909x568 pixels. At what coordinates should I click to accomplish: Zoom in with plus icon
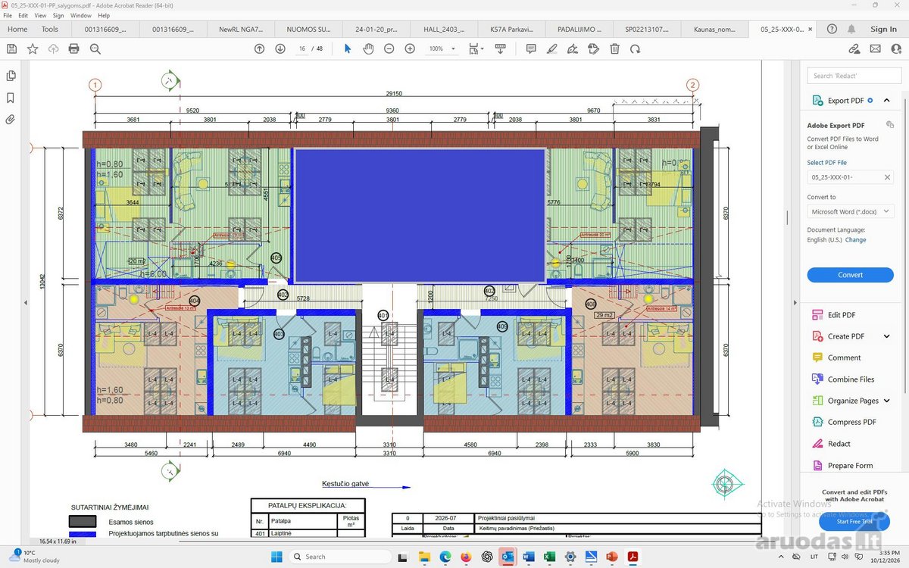coord(410,48)
